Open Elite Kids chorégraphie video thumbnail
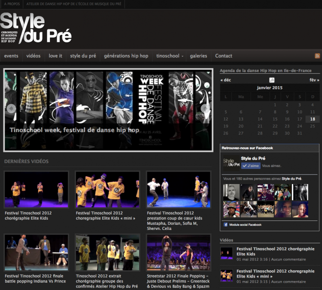Viewport: 322px width, 290px height. pyautogui.click(x=36, y=190)
